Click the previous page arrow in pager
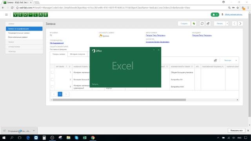This screenshot has height=141, width=251. pyautogui.click(x=54, y=94)
